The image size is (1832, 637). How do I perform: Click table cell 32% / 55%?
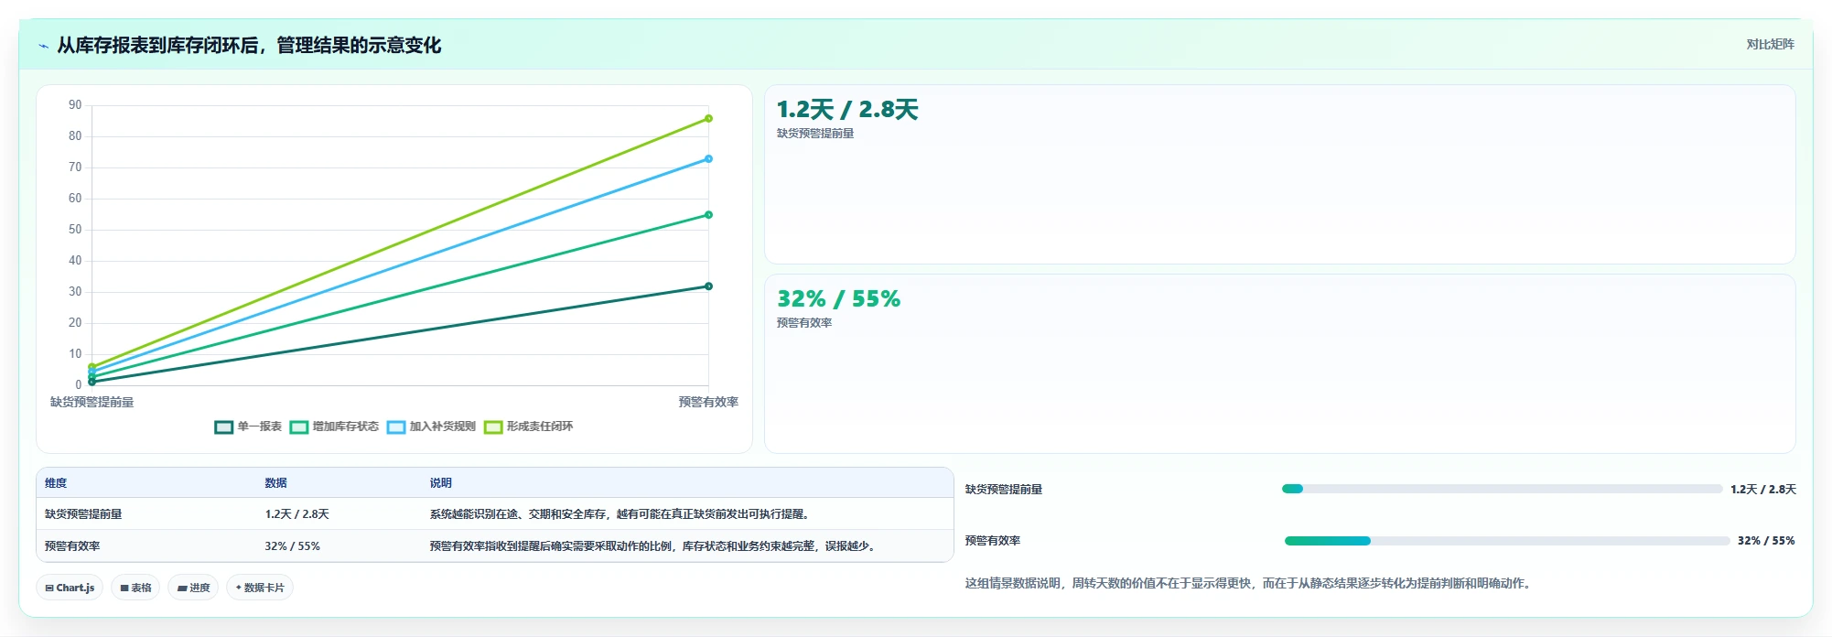point(292,546)
